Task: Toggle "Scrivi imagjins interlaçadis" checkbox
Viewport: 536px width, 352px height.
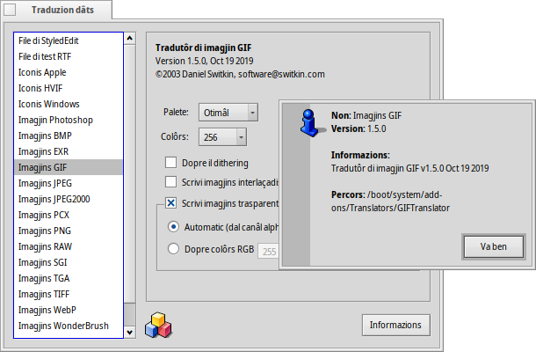Action: click(171, 182)
